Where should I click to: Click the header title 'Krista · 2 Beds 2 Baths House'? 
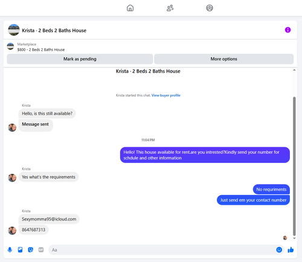point(54,30)
